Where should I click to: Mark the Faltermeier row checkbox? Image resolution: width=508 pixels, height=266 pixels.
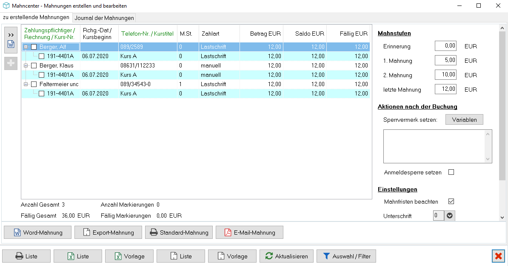pyautogui.click(x=34, y=84)
